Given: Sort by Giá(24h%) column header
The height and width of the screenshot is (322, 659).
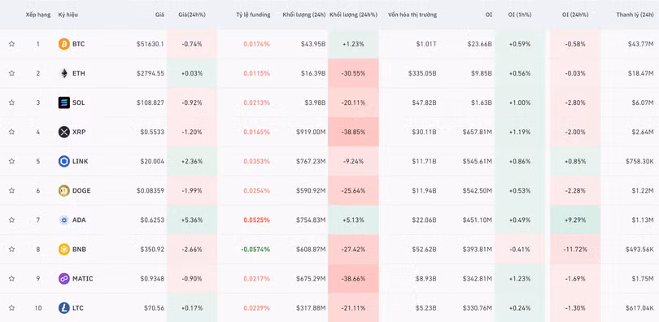Looking at the screenshot, I should coord(192,15).
